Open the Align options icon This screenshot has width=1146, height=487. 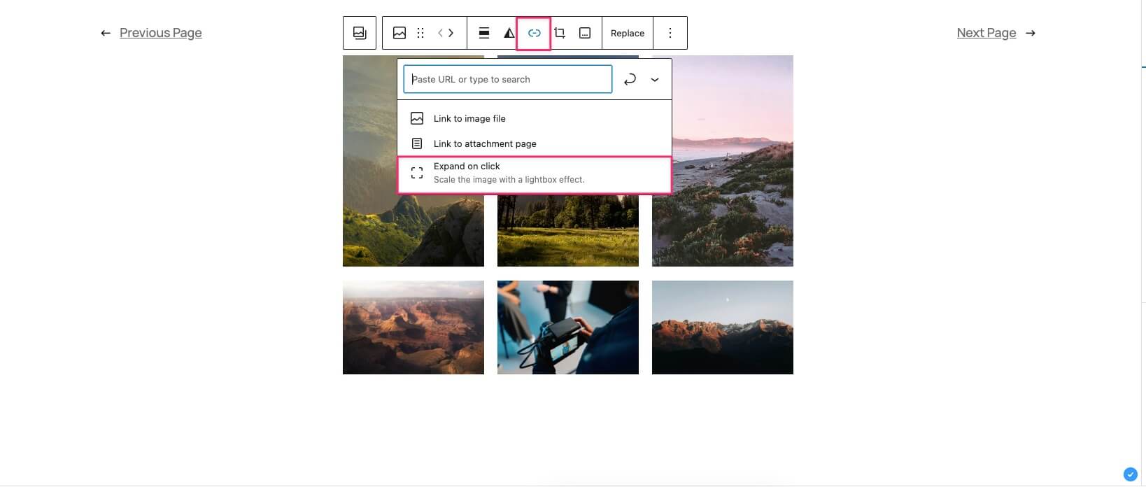484,33
